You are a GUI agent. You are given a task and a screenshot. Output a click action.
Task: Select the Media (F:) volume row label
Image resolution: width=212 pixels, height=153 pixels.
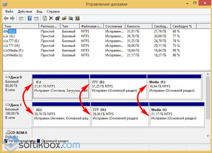16,50
